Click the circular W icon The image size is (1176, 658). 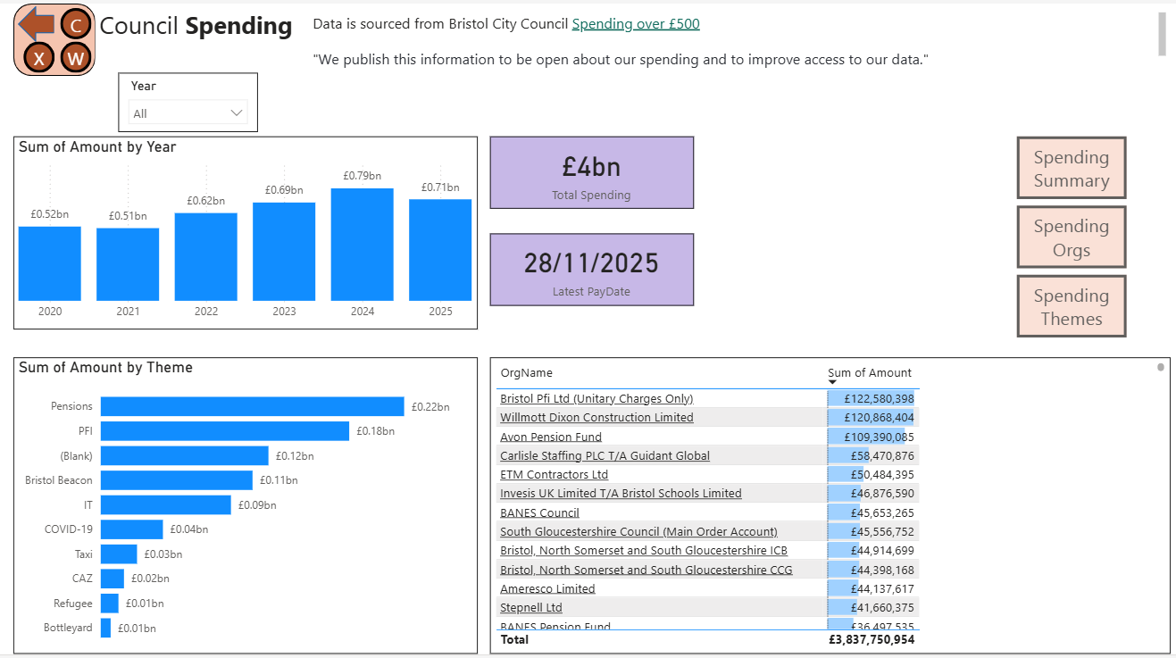[77, 59]
